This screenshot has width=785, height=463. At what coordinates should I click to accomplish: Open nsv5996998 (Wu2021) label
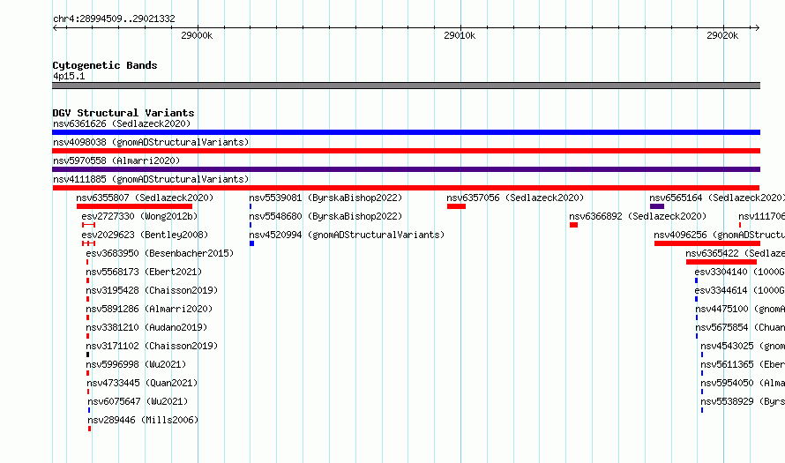point(136,364)
